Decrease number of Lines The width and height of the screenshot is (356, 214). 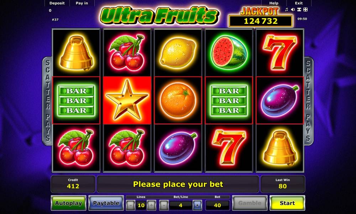pos(131,205)
